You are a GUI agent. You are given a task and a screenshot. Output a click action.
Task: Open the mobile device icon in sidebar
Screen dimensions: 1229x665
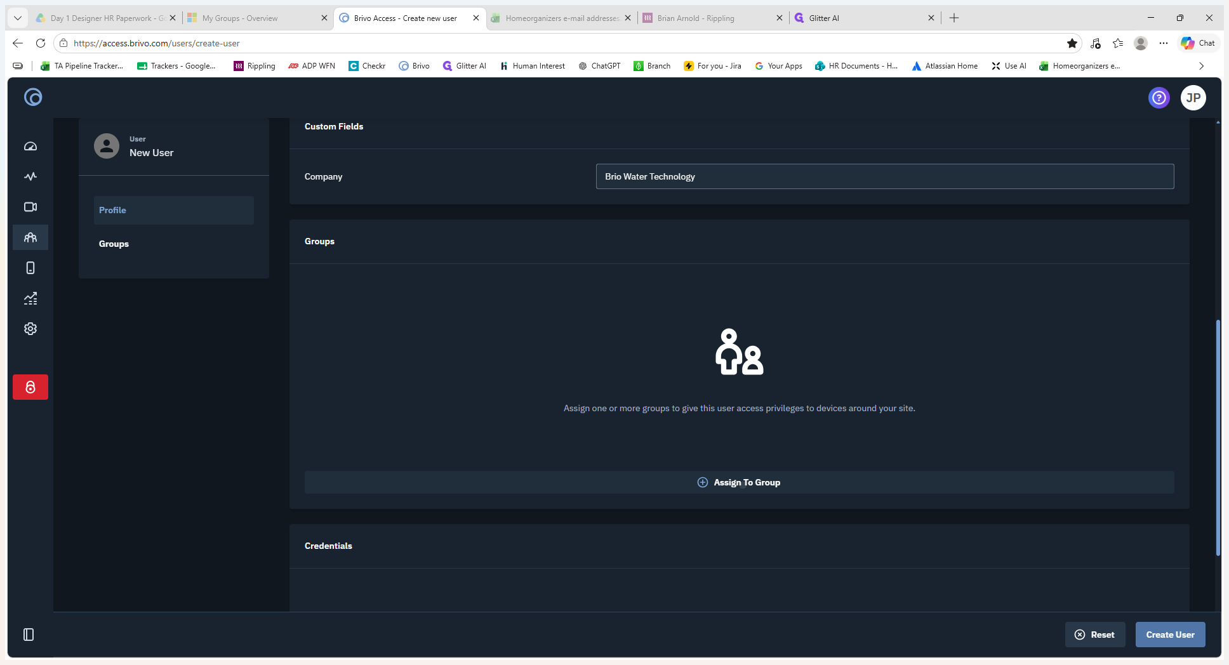coord(30,268)
